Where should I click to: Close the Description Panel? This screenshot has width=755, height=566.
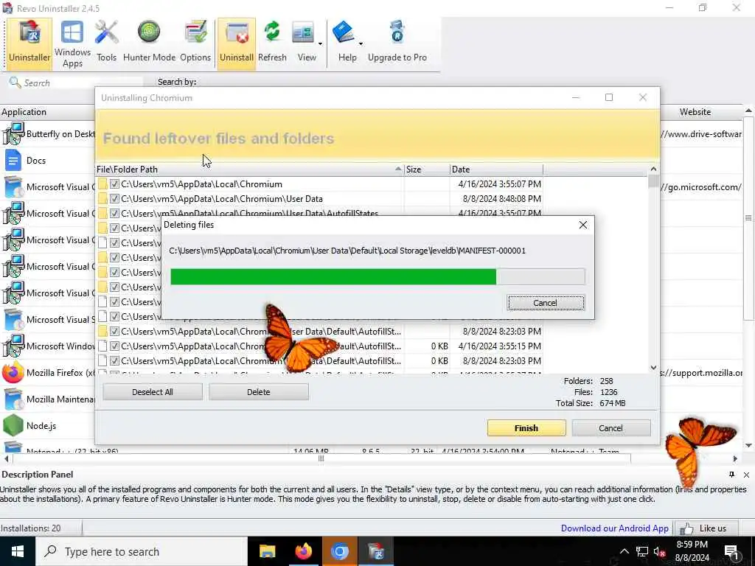click(x=746, y=475)
